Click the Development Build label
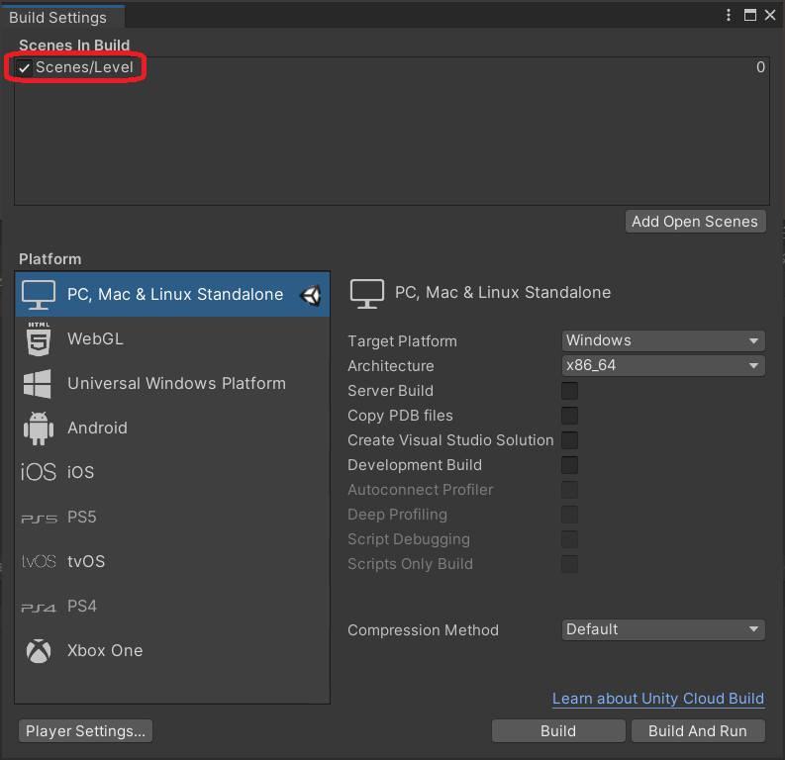This screenshot has width=785, height=760. (415, 465)
